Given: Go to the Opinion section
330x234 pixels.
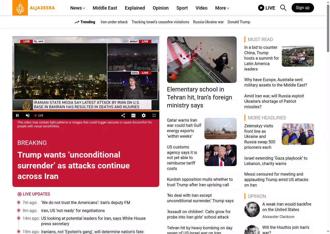Looking at the screenshot, I should coord(160,8).
